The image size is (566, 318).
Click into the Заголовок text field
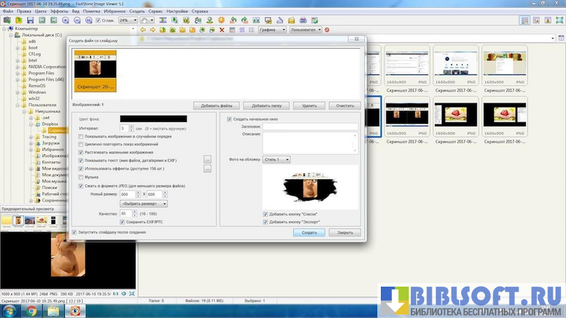click(310, 127)
